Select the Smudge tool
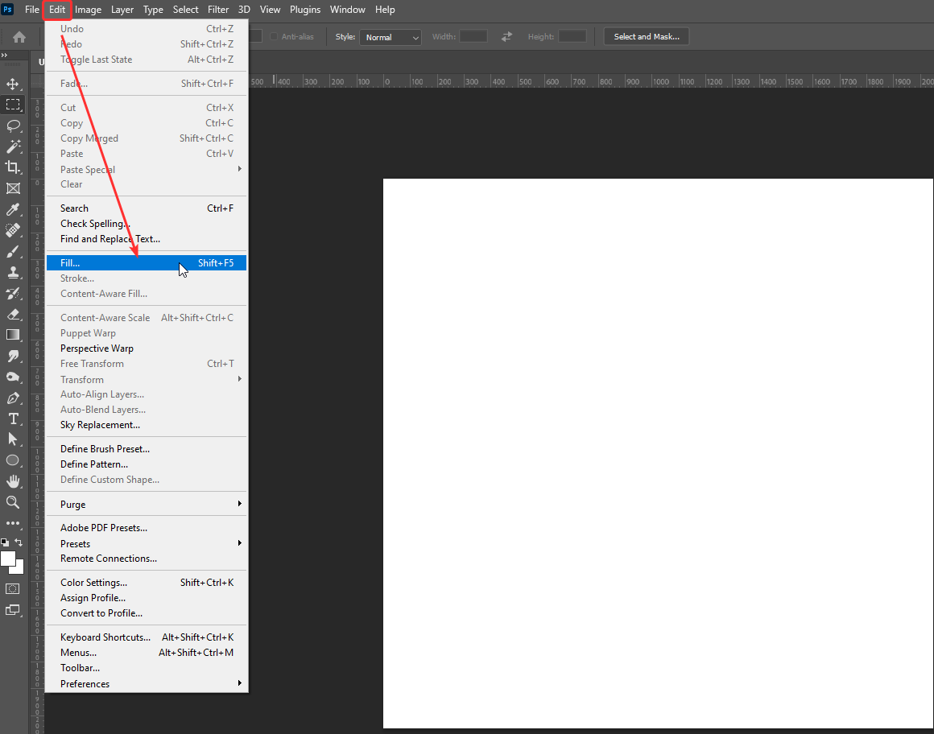Image resolution: width=934 pixels, height=734 pixels. click(13, 356)
